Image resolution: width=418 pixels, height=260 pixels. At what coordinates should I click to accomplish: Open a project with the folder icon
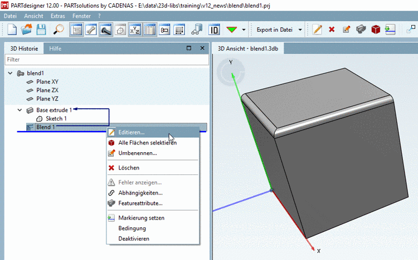(26, 29)
